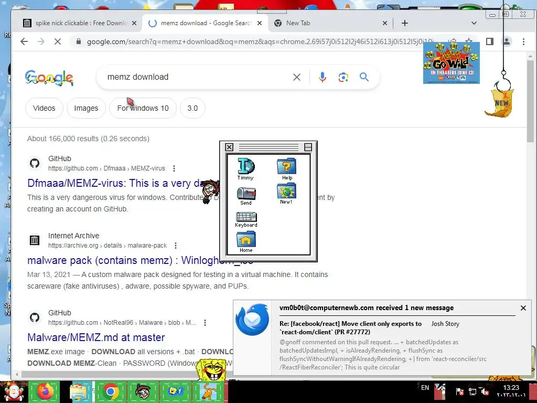Open the Timmy icon in the small window
This screenshot has width=537, height=403.
pos(245,169)
